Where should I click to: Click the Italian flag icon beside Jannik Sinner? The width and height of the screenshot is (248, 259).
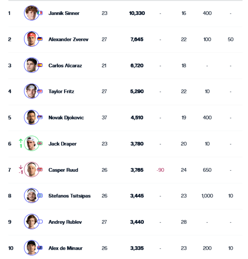click(x=40, y=13)
